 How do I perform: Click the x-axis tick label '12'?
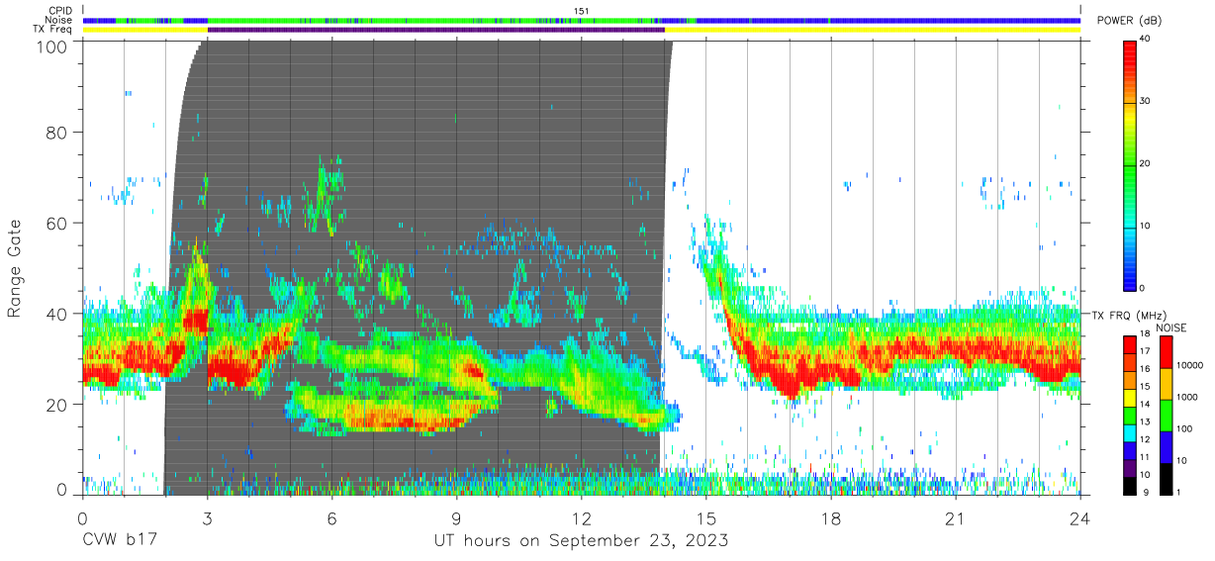tap(581, 518)
